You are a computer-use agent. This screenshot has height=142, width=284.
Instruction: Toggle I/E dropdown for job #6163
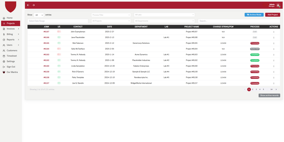tap(59, 54)
